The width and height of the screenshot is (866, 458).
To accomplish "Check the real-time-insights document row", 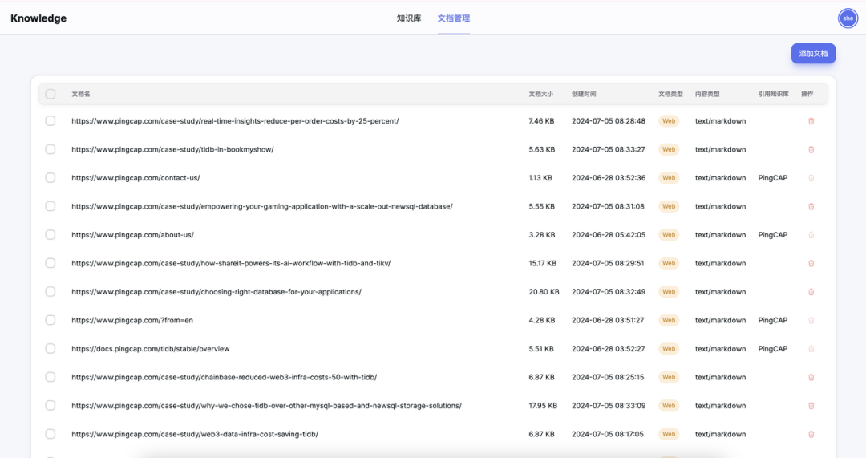I will point(51,121).
